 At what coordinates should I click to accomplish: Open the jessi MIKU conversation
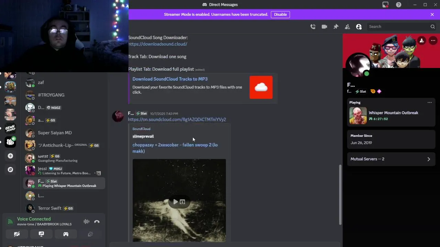click(x=64, y=170)
